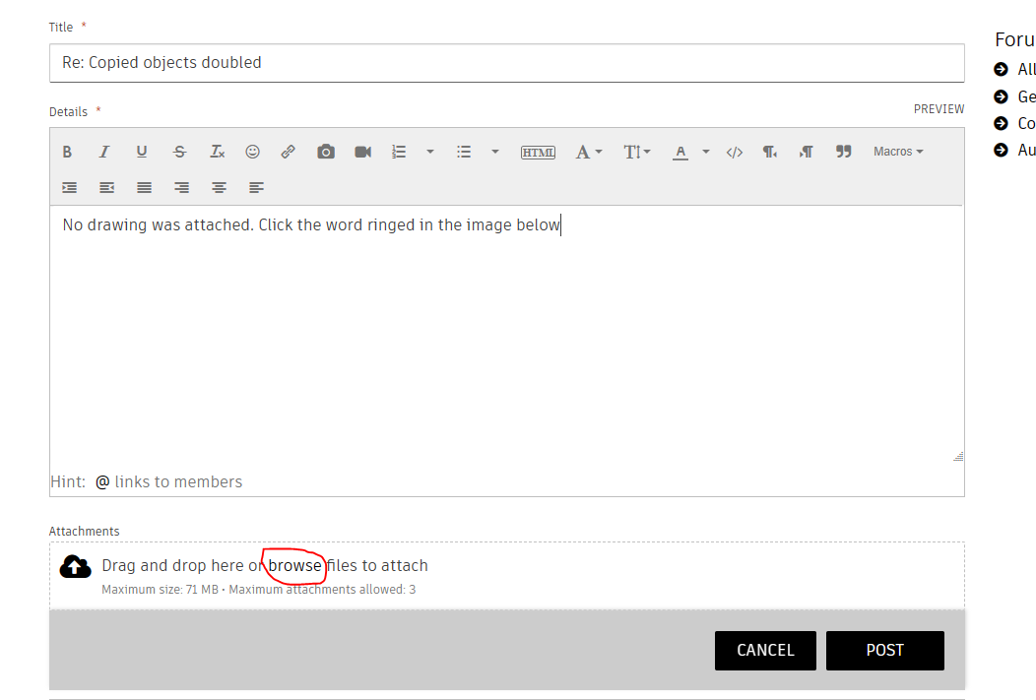Screen dimensions: 1036x700
Task: Toggle italic formatting
Action: pos(103,151)
